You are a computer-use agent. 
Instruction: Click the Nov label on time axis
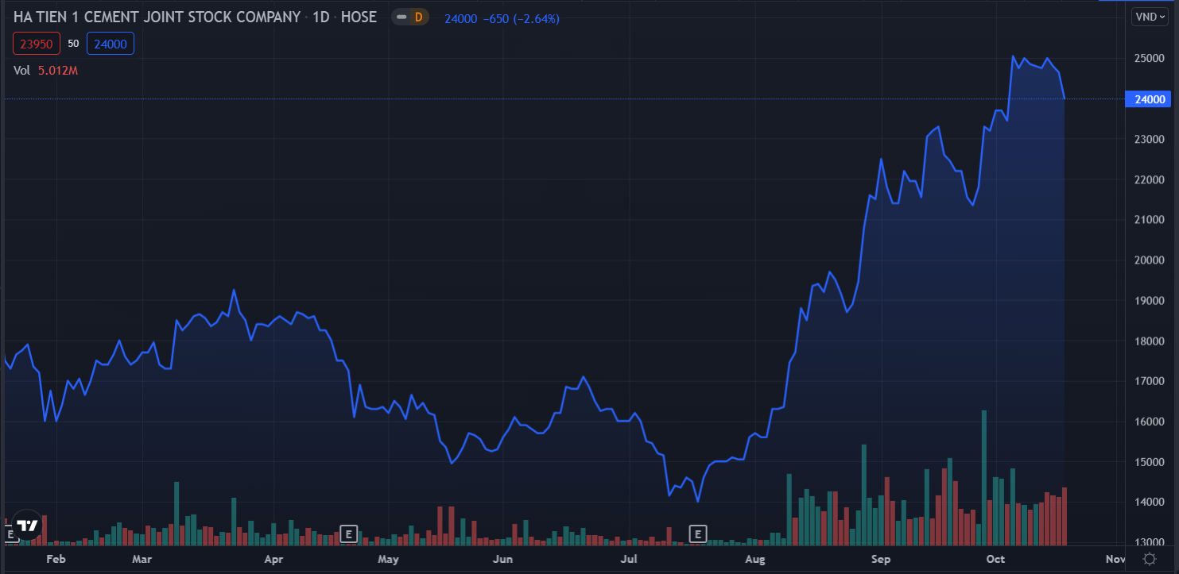(x=1115, y=559)
